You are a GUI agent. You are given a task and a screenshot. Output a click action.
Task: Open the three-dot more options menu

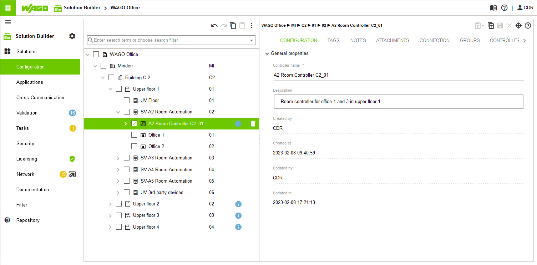pyautogui.click(x=252, y=26)
